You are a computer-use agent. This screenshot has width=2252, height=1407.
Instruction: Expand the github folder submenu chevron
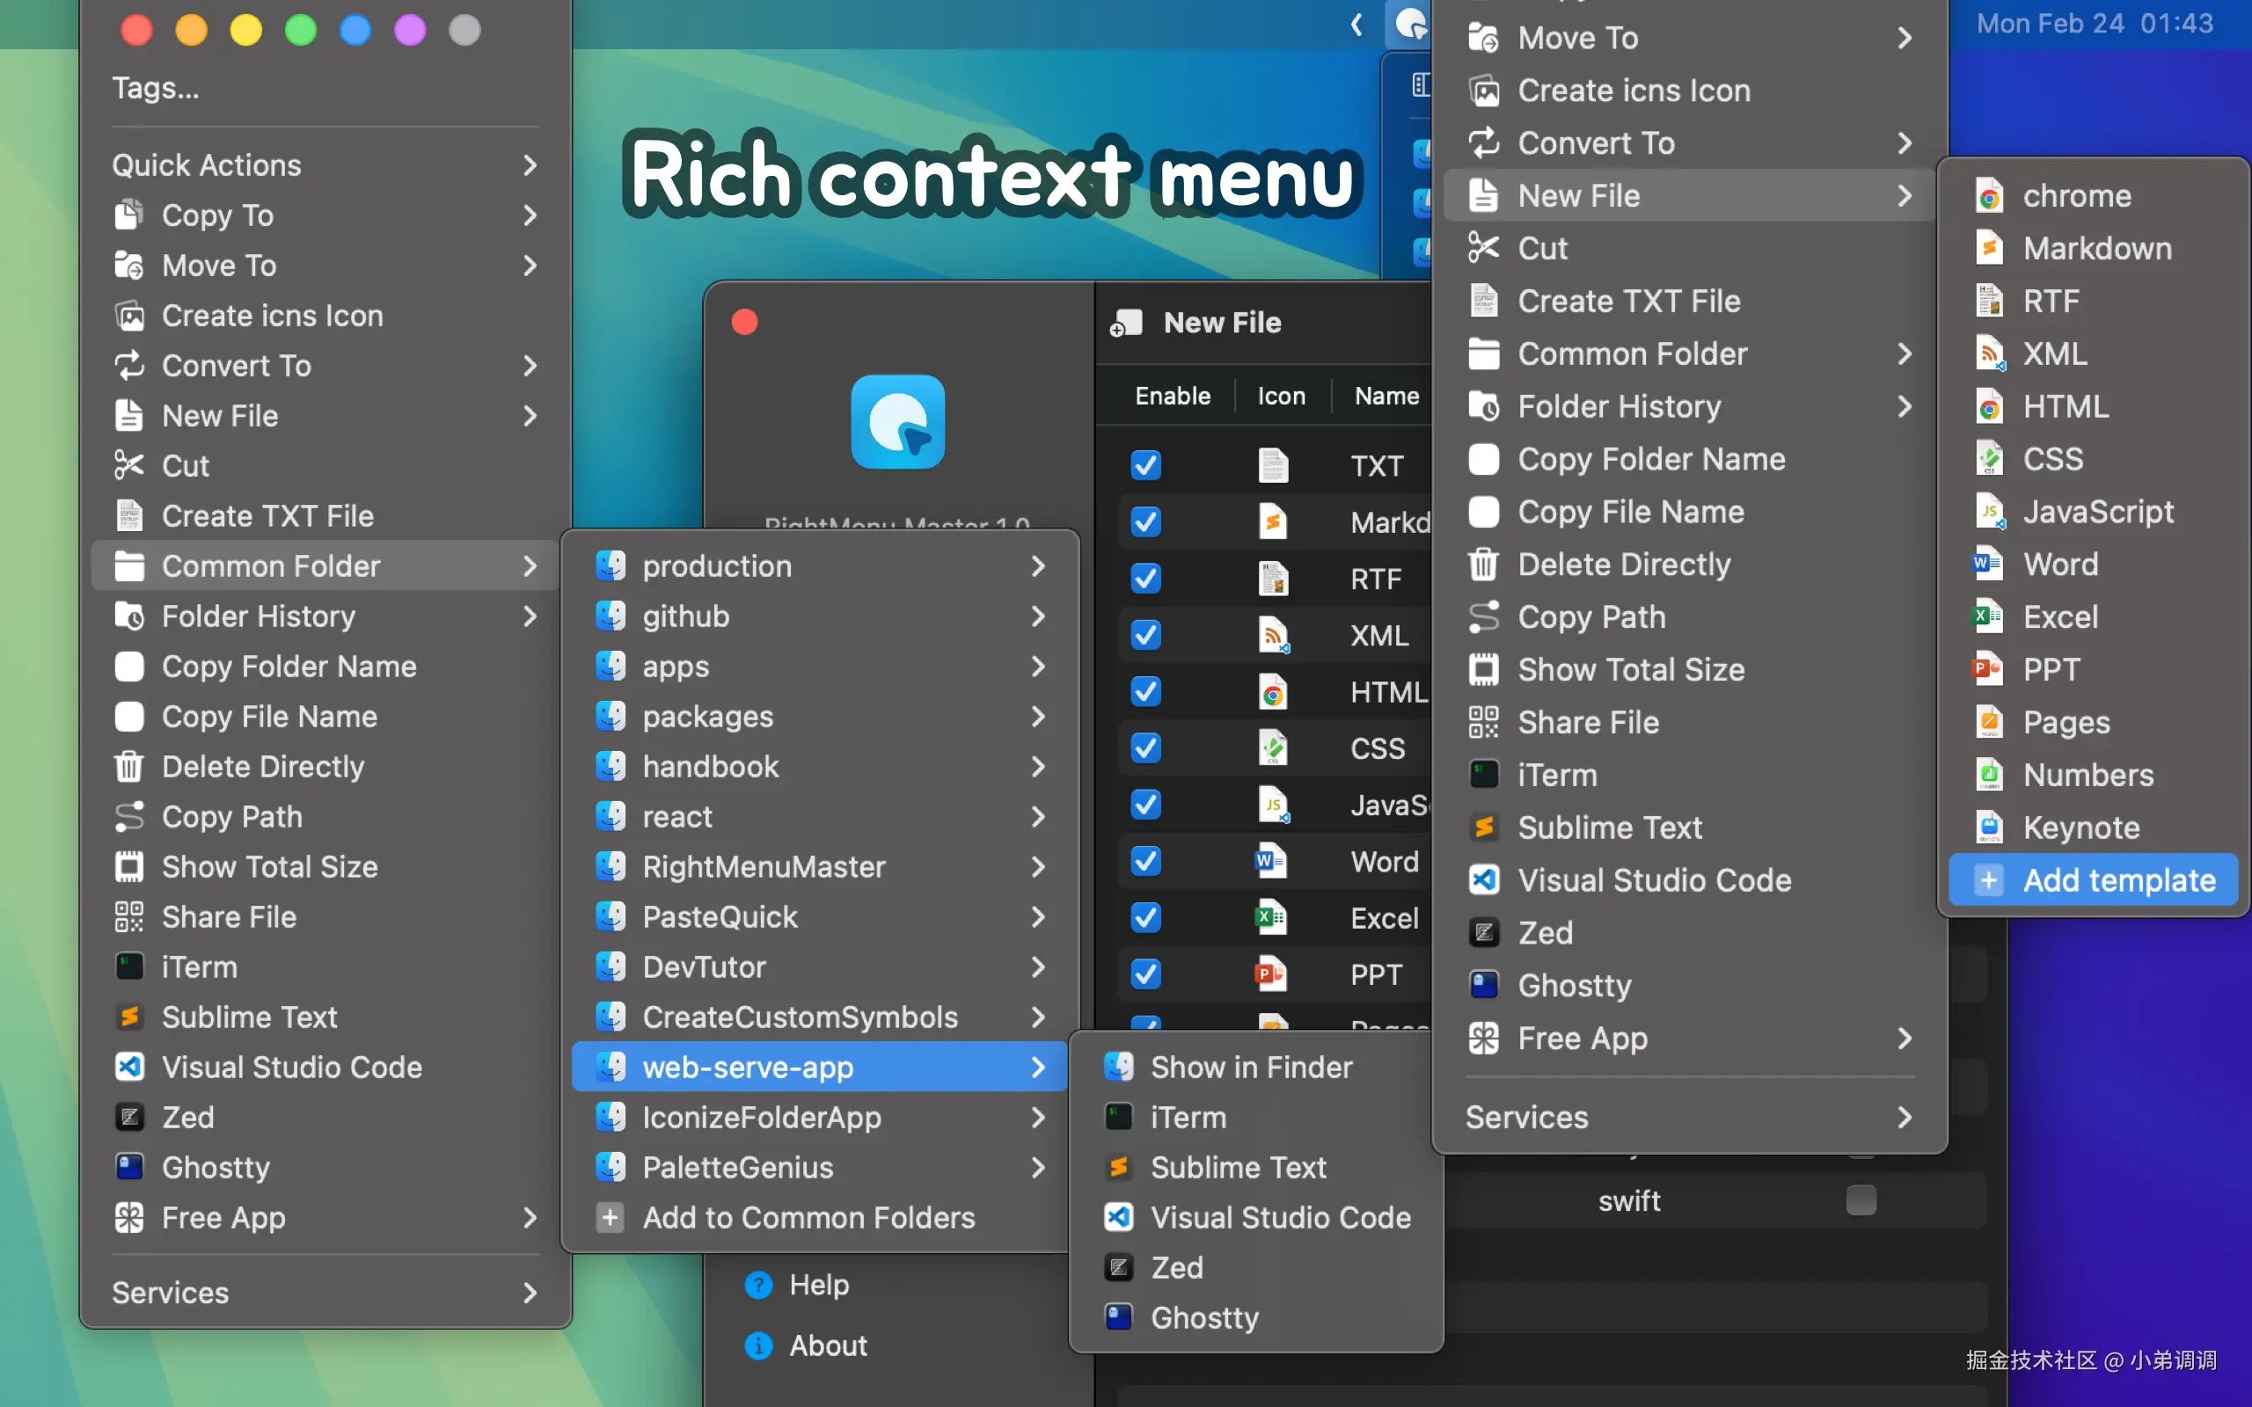pyautogui.click(x=1038, y=616)
